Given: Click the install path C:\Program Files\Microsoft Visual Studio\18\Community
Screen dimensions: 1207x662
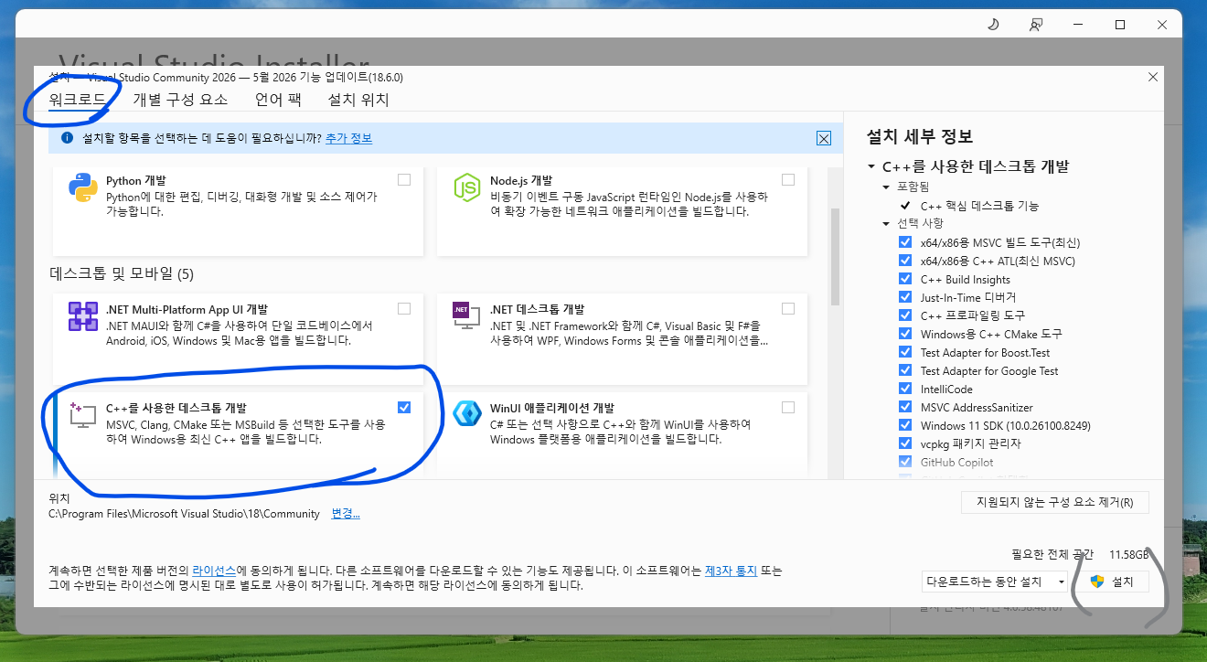Looking at the screenshot, I should click(x=185, y=514).
